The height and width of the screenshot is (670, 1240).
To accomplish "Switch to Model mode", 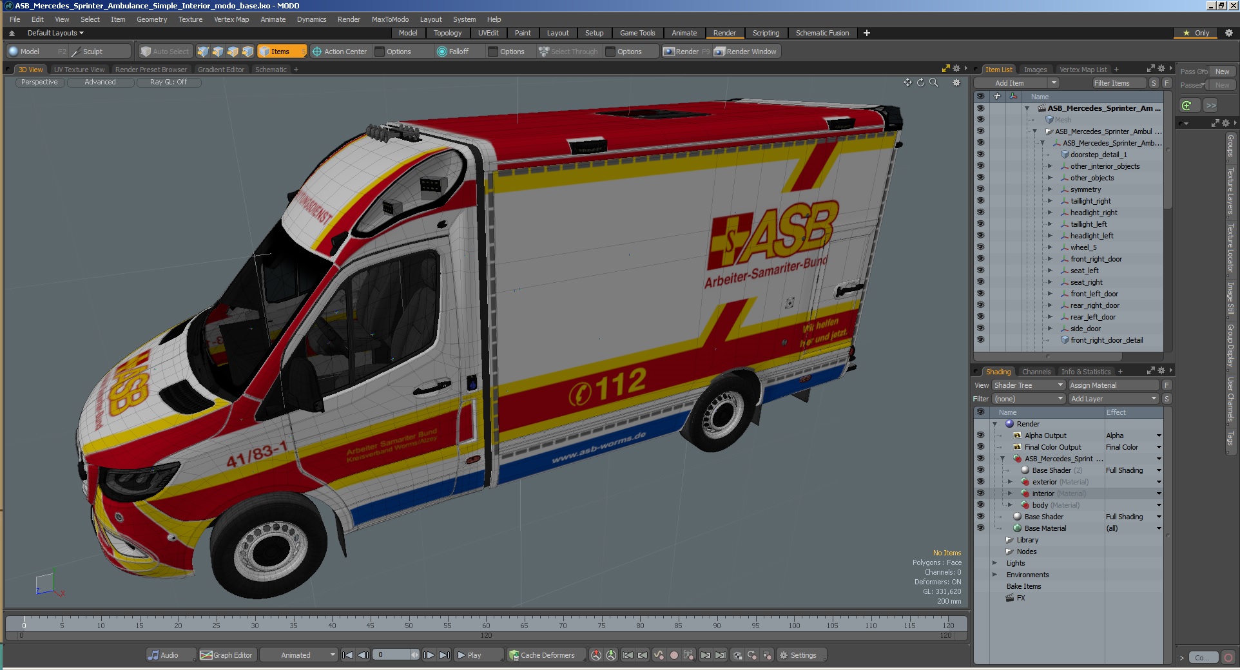I will pyautogui.click(x=36, y=52).
